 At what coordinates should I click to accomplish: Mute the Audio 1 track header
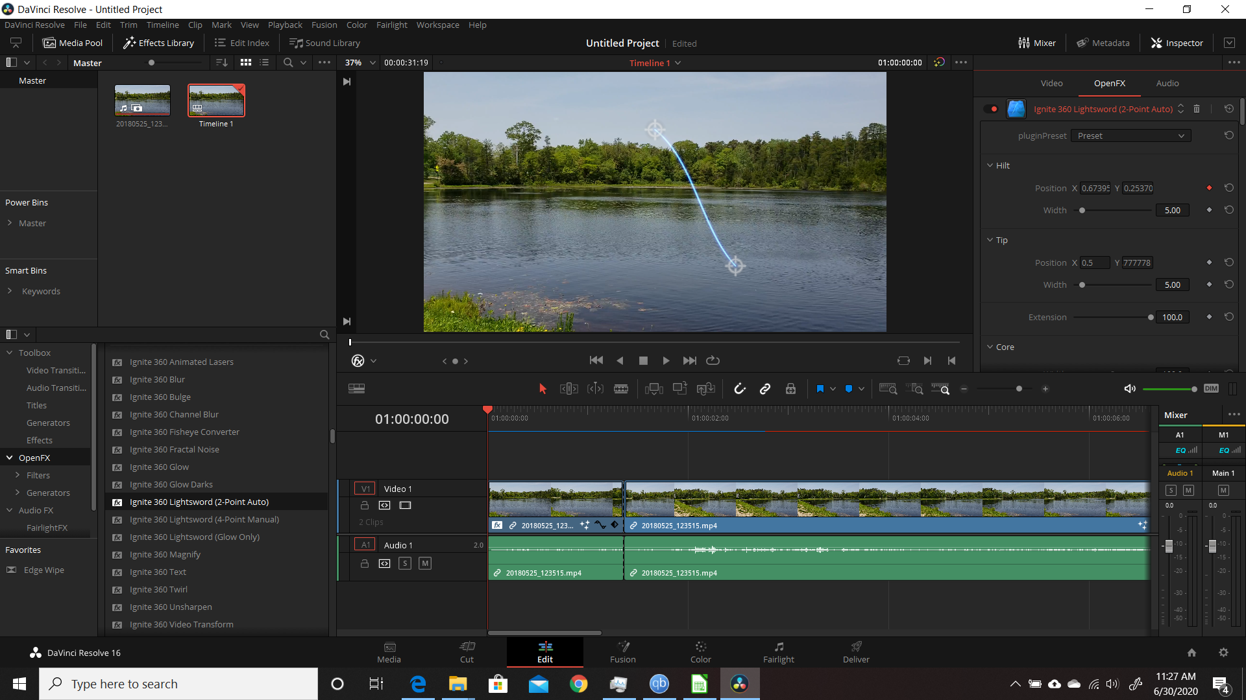[425, 563]
